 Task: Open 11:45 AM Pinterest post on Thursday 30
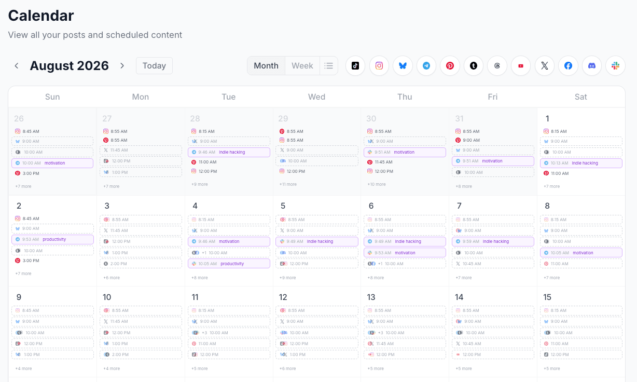coord(405,162)
